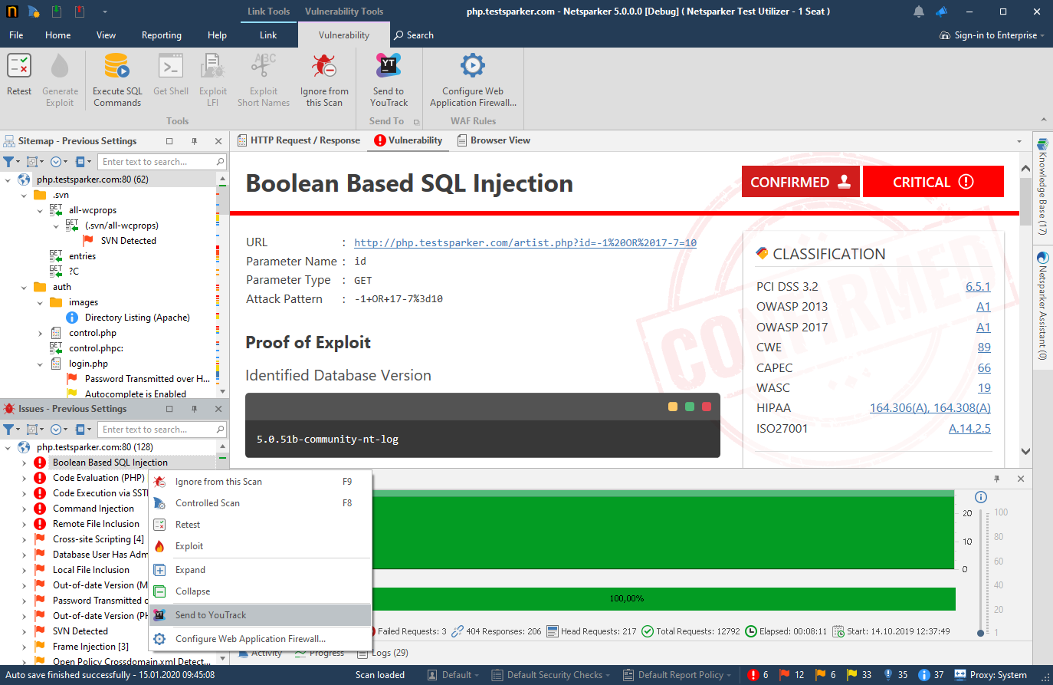Open the Default Report Policy dropdown
1053x685 pixels.
click(x=677, y=674)
